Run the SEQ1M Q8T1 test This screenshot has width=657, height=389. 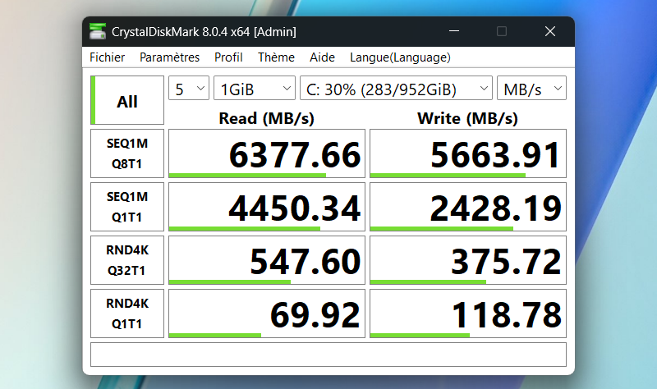127,153
